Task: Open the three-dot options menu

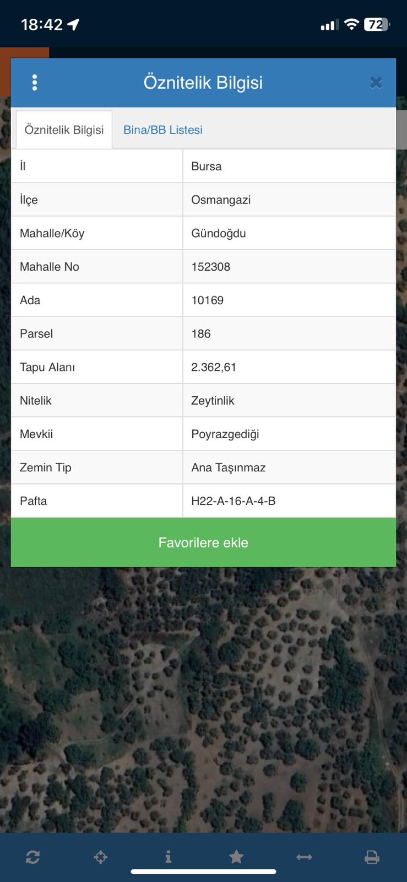Action: [35, 83]
